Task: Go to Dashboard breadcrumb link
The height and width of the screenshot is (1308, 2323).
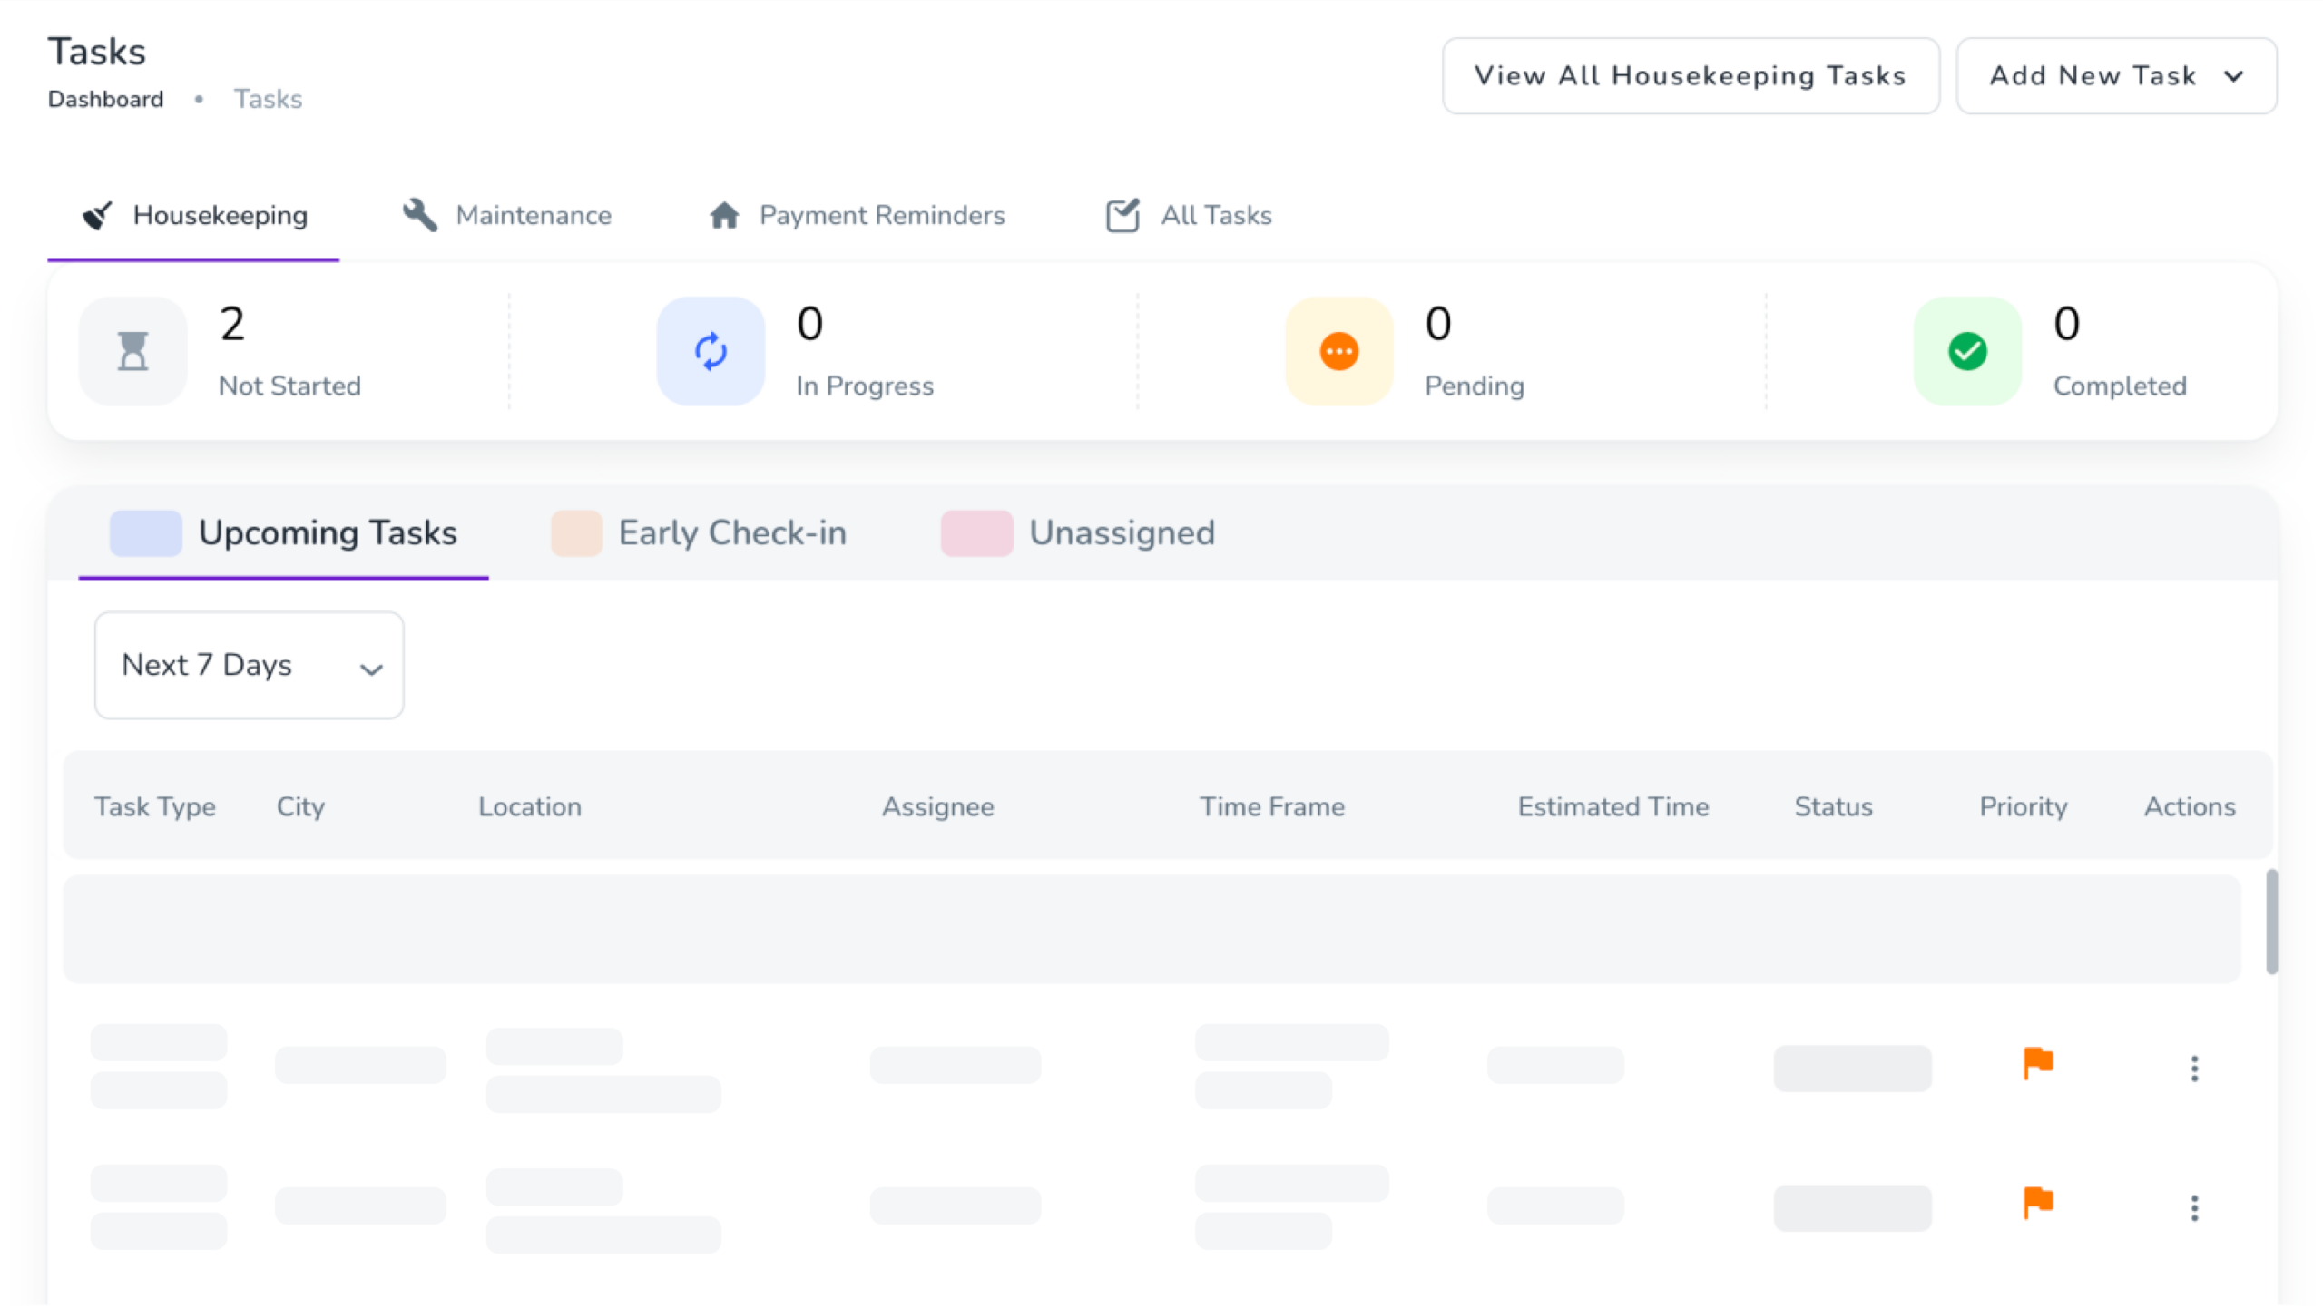Action: (105, 99)
